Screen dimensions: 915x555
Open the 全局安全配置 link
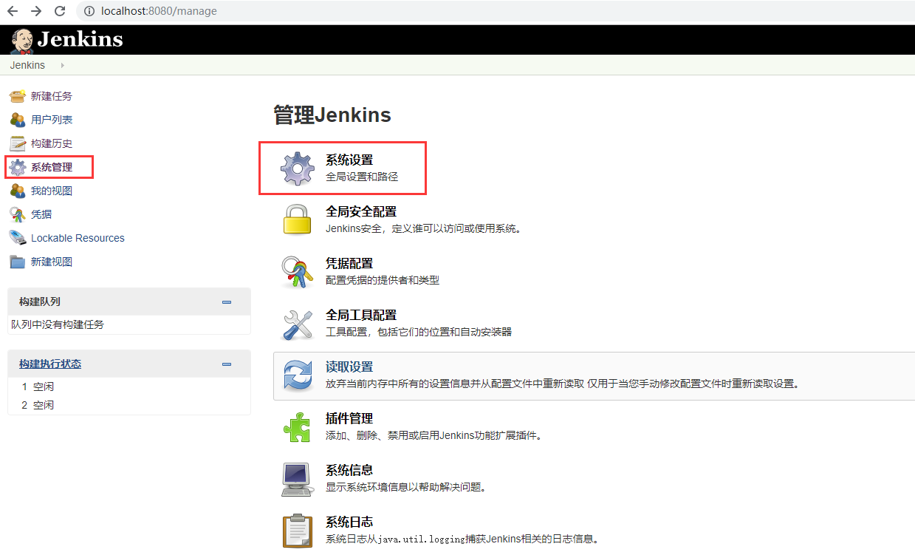click(361, 212)
